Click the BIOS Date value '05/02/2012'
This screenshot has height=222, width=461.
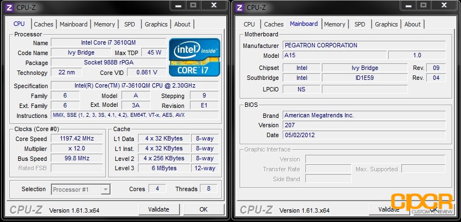[x=364, y=135]
